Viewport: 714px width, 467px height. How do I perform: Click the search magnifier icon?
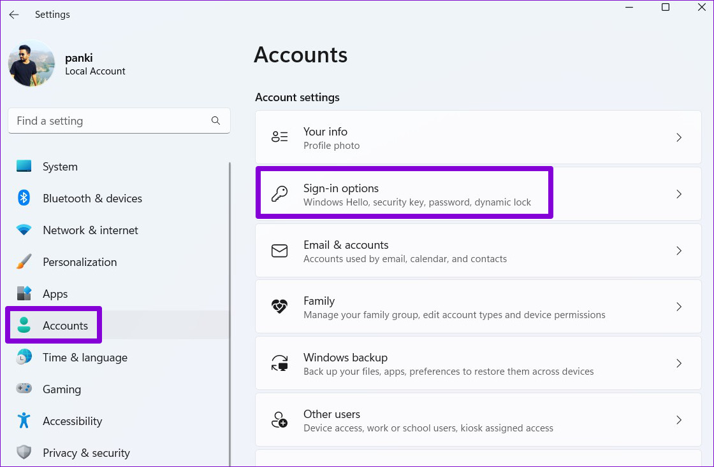pos(216,120)
